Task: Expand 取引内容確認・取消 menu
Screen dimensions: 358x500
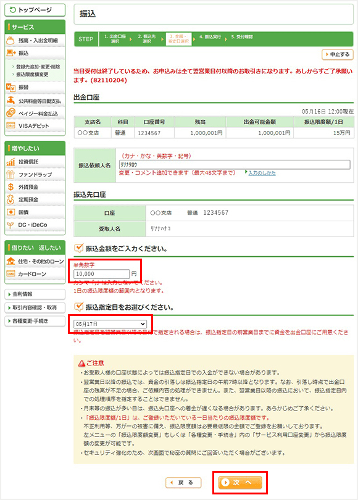Action: 35,307
